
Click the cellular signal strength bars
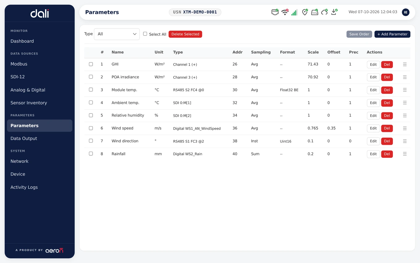294,12
